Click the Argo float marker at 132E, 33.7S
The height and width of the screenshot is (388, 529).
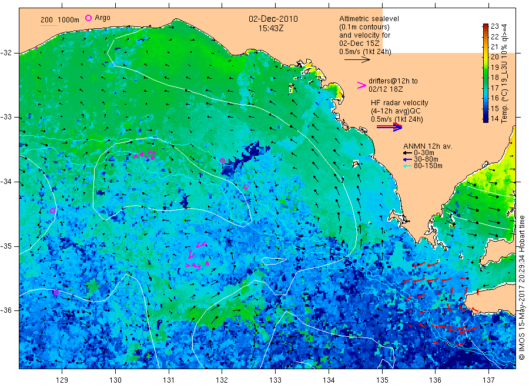(x=222, y=161)
